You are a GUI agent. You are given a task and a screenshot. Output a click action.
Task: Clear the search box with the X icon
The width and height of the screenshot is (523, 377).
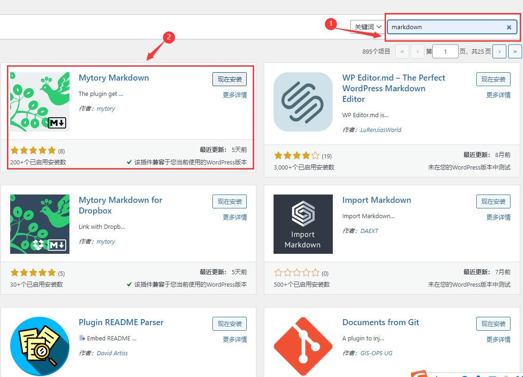click(x=509, y=27)
